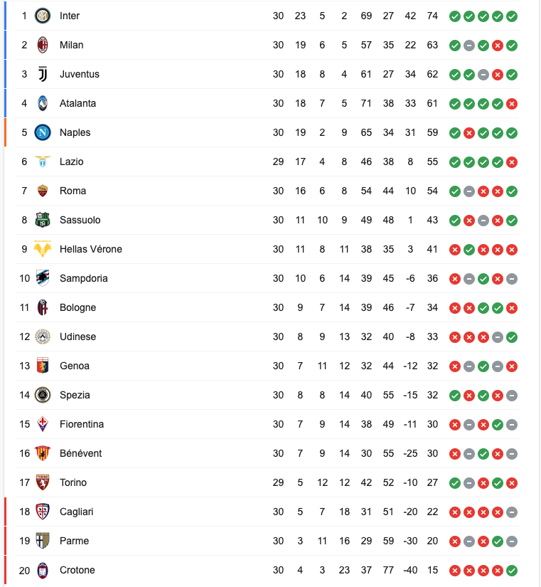Click the Inter club crest icon
The image size is (541, 587).
click(x=43, y=16)
